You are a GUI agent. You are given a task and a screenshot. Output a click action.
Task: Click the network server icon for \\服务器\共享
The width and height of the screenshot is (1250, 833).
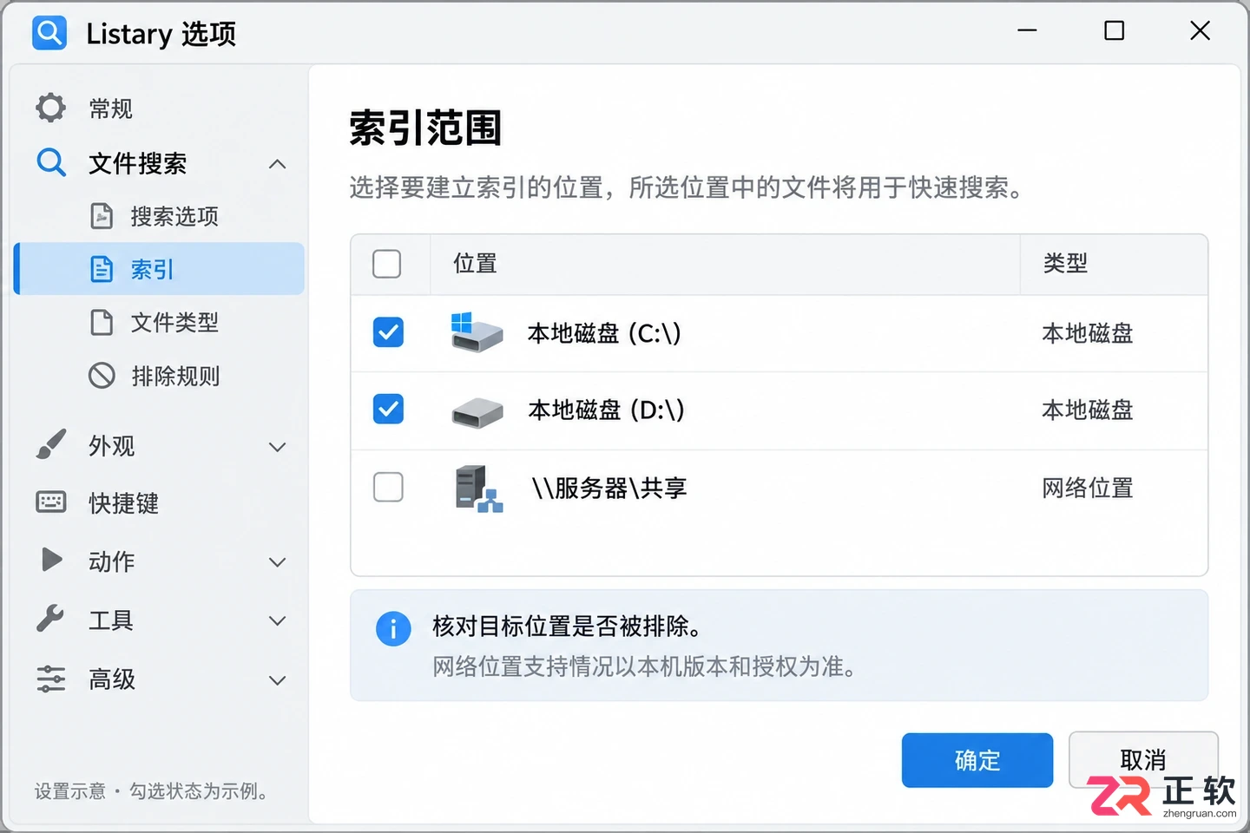tap(479, 489)
